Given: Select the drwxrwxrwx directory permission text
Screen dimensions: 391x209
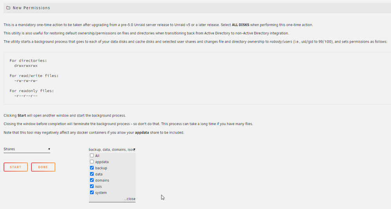Looking at the screenshot, I should 26,66.
